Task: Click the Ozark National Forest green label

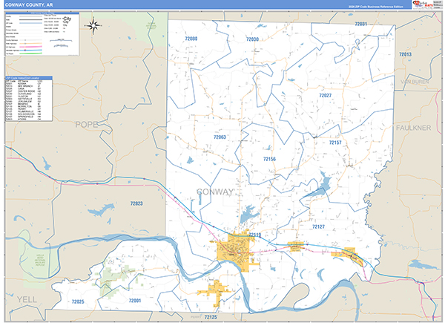Action: click(x=151, y=26)
